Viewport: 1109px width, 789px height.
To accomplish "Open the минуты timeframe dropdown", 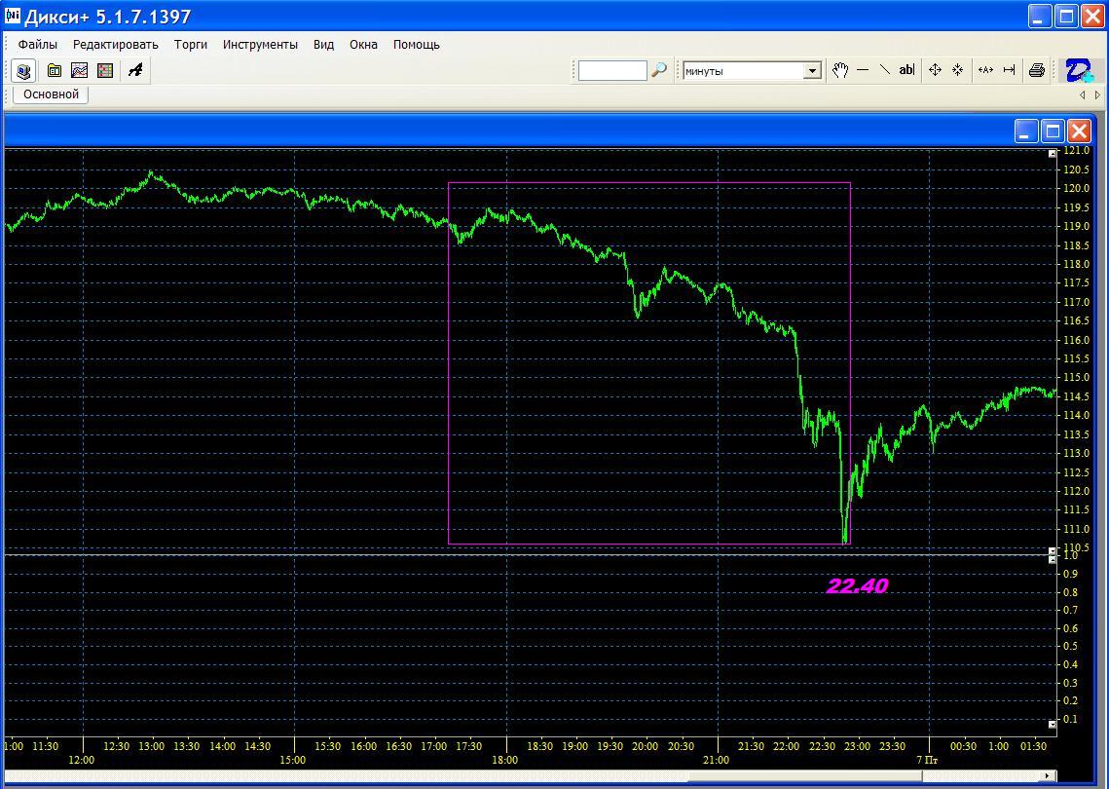I will pos(751,71).
